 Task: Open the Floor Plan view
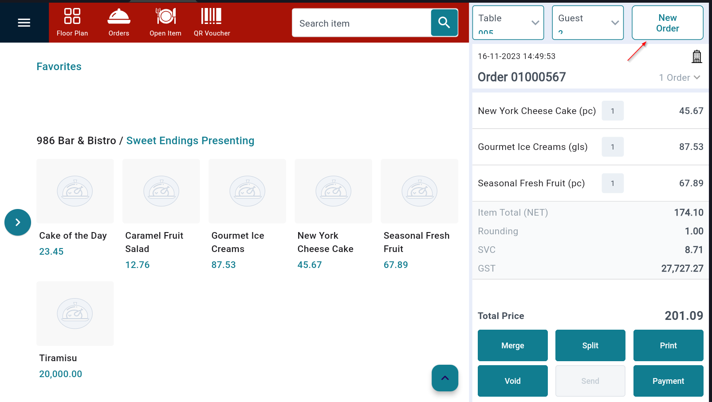click(72, 22)
